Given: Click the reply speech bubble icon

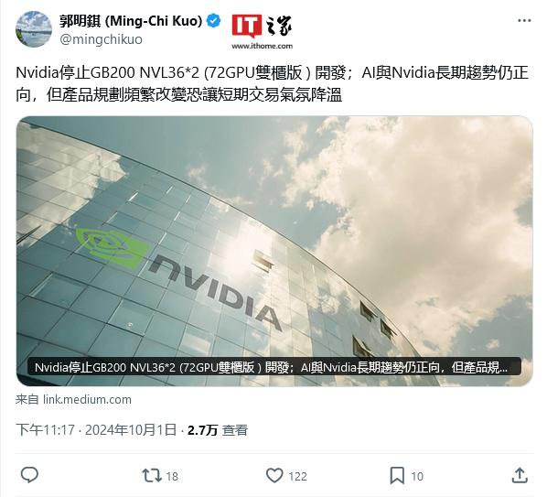Looking at the screenshot, I should coord(29,475).
